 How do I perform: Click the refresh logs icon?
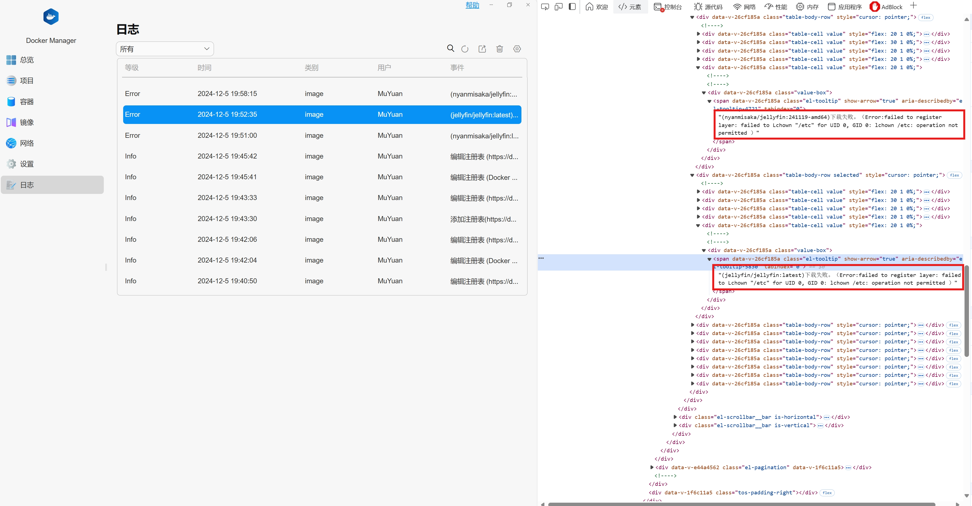coord(465,49)
